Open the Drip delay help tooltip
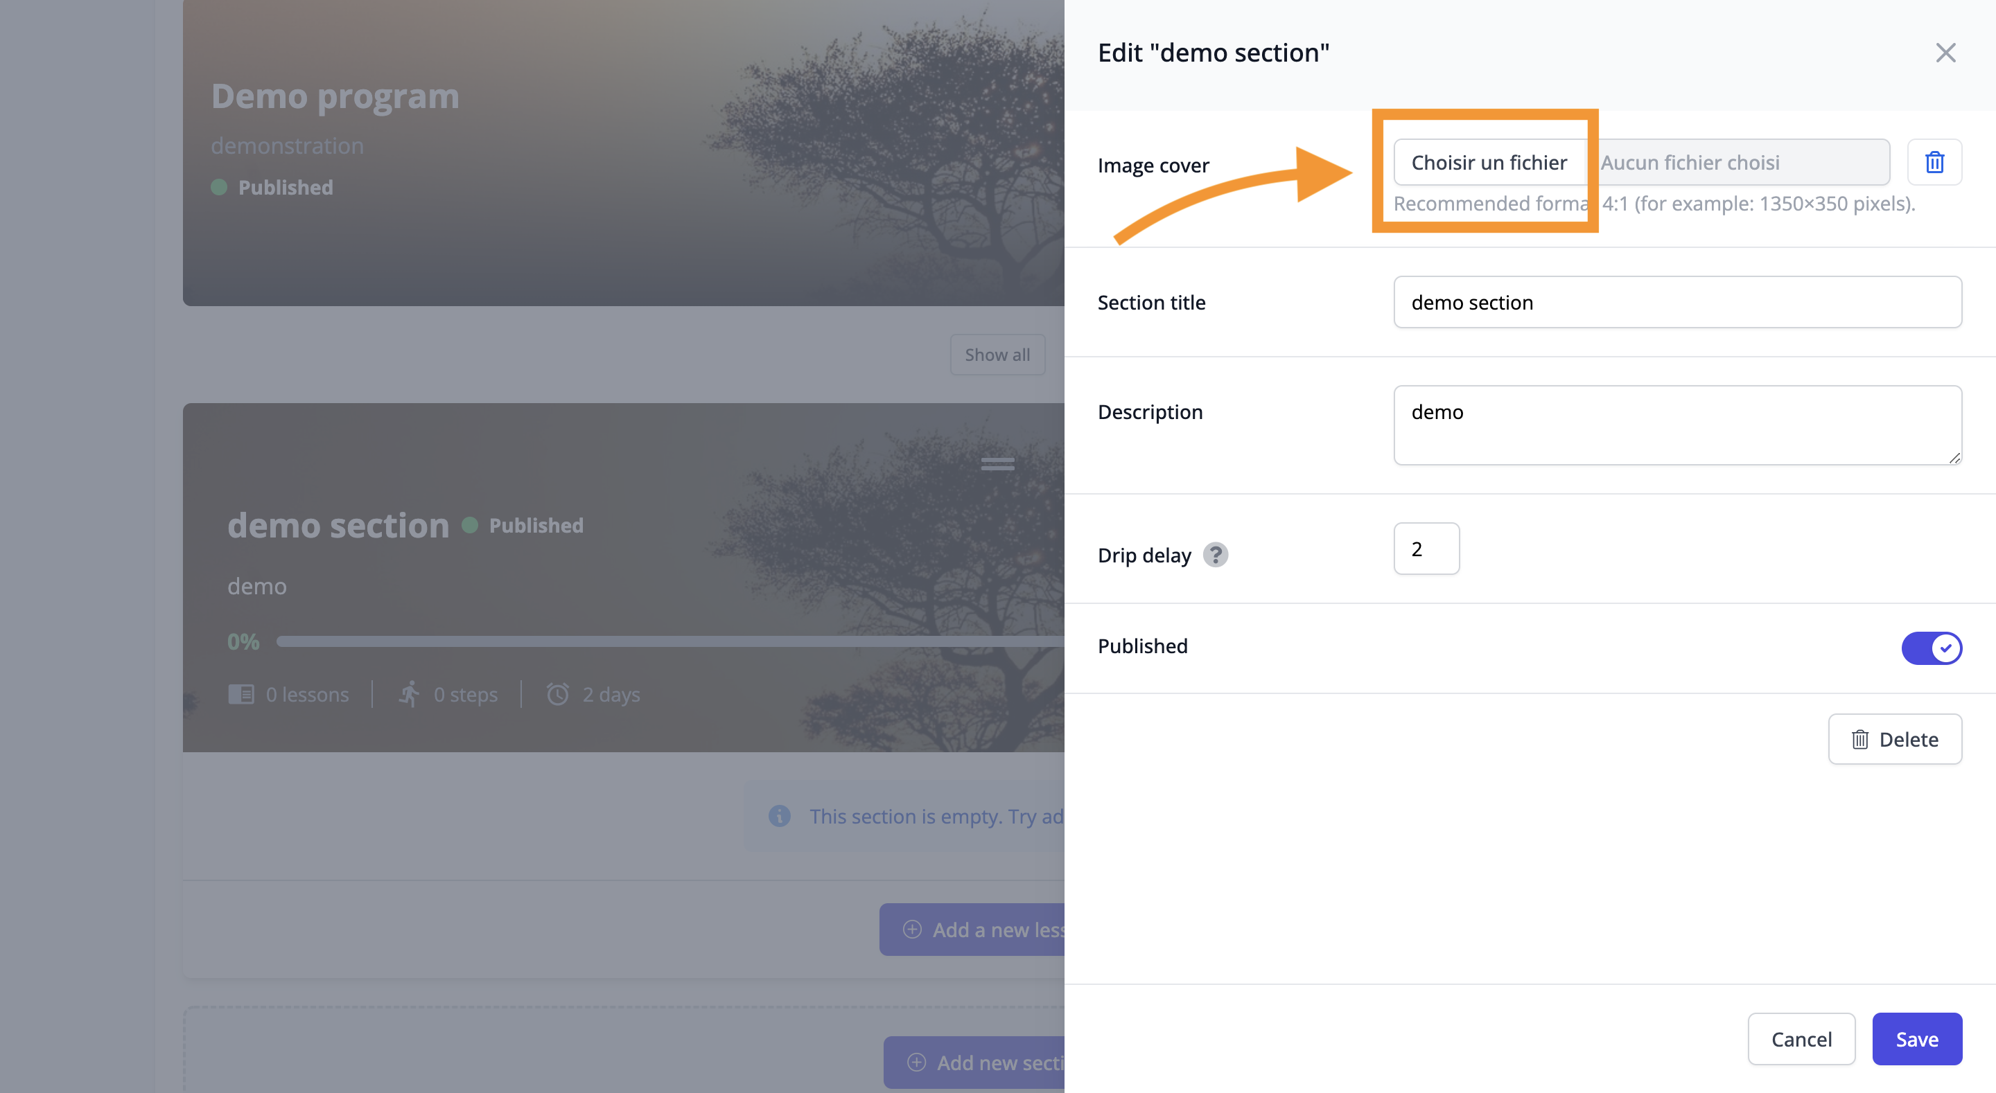The height and width of the screenshot is (1093, 1996). coord(1215,556)
